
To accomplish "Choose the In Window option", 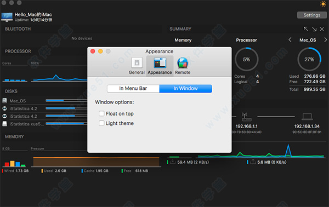I will click(x=185, y=88).
